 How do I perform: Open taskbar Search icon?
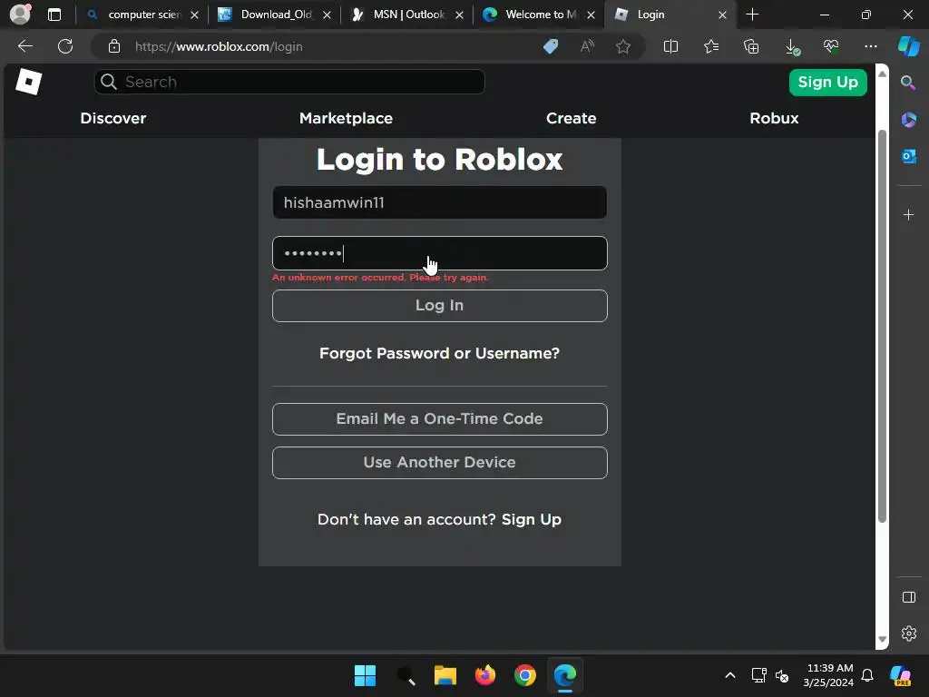(x=406, y=675)
